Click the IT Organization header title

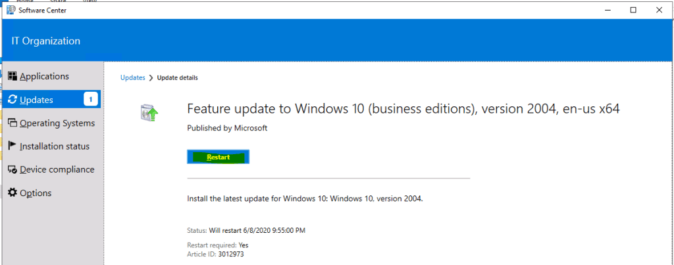[46, 41]
